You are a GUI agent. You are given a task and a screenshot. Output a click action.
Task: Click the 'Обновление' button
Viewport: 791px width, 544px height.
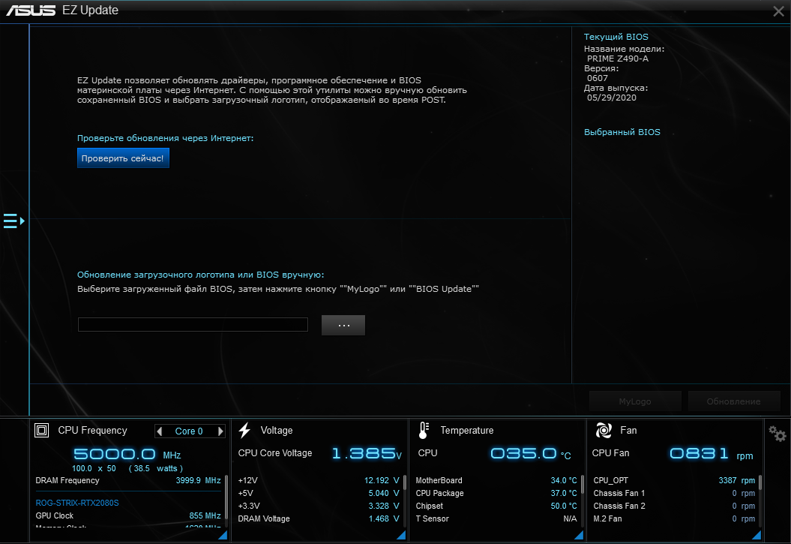click(733, 401)
